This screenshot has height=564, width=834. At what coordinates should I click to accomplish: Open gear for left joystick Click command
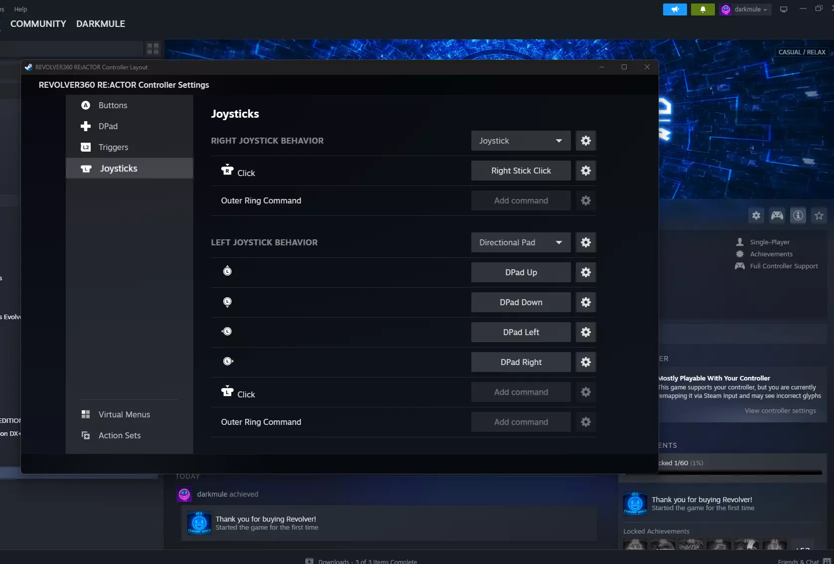(x=586, y=392)
